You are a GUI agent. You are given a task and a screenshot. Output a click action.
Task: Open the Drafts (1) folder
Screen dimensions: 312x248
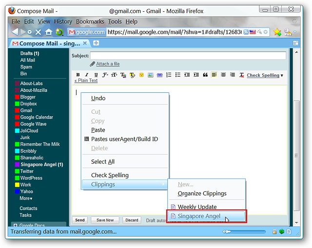30,53
